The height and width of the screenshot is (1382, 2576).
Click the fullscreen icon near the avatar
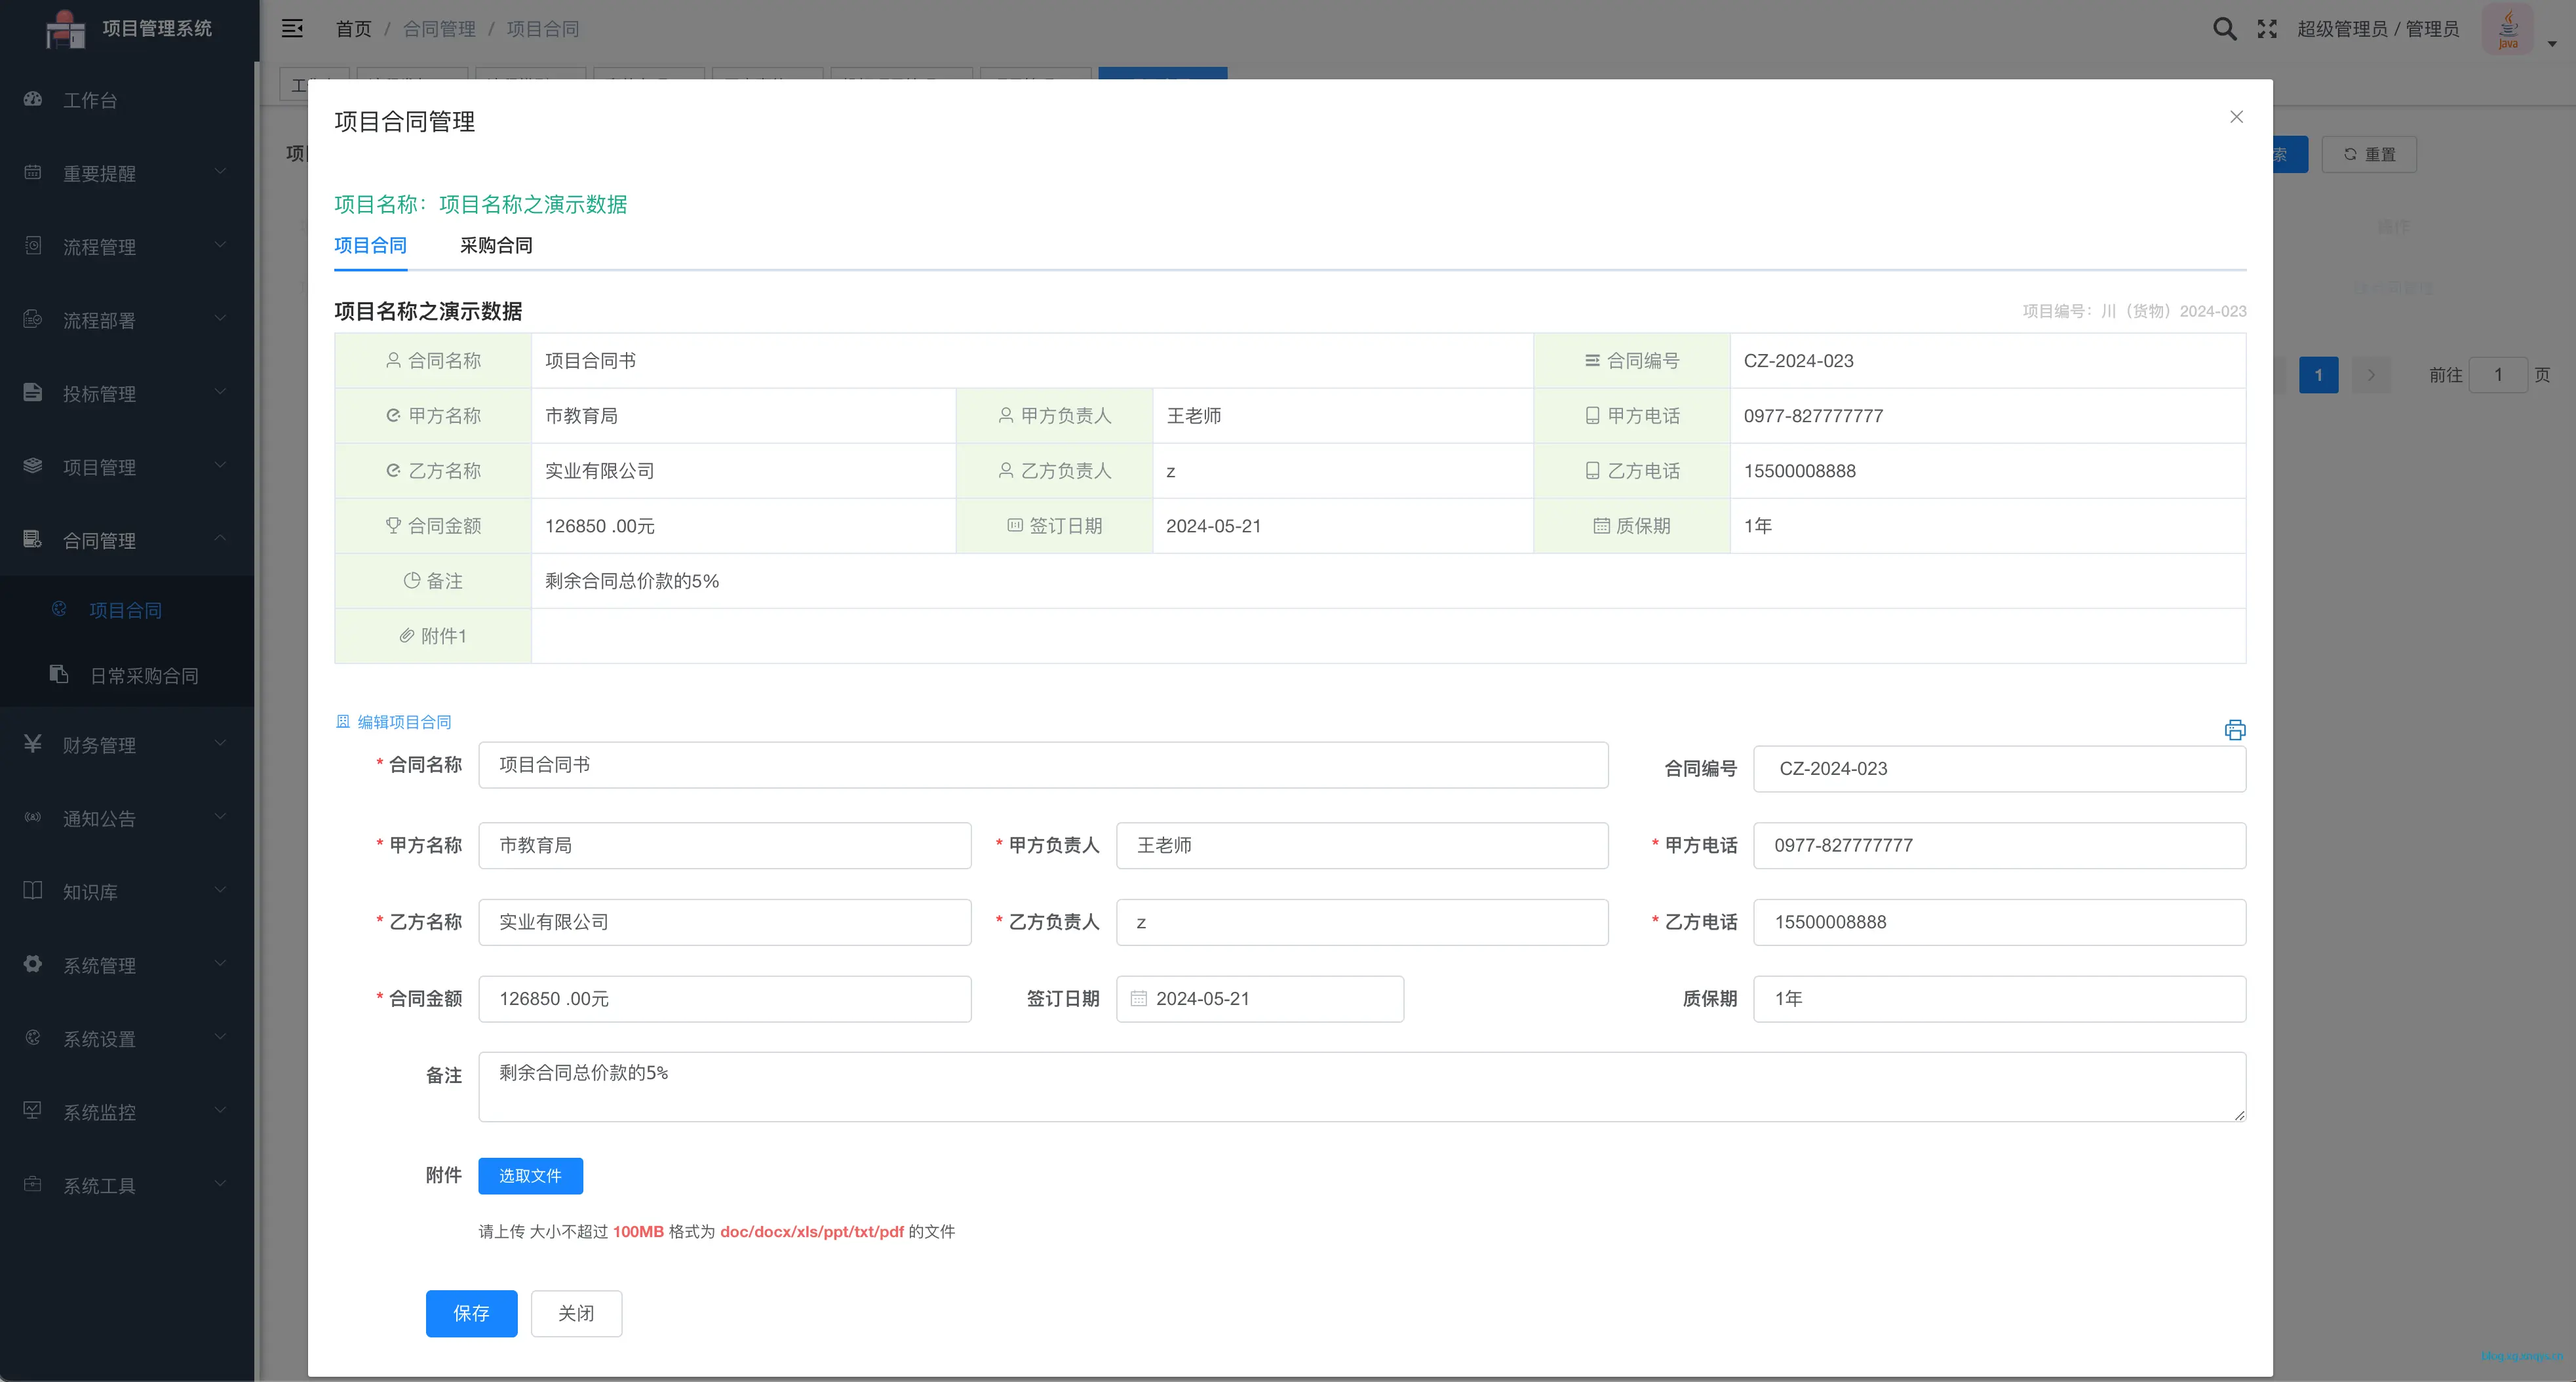coord(2267,29)
